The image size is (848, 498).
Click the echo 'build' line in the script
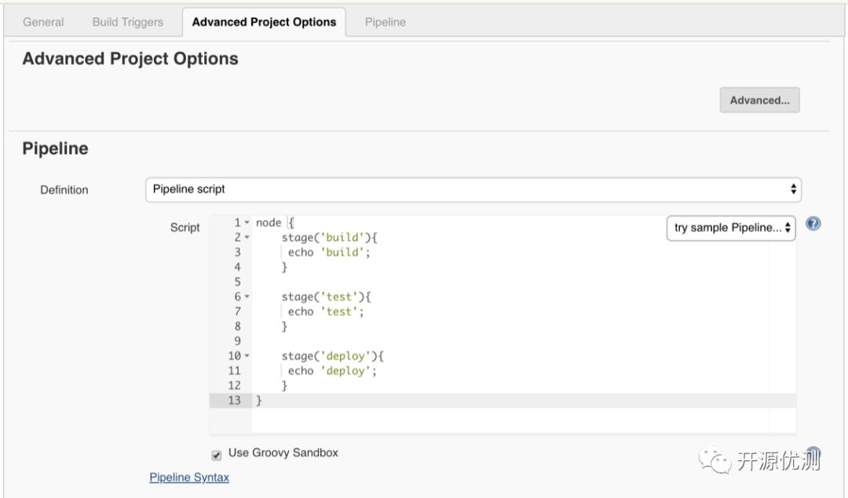point(328,253)
